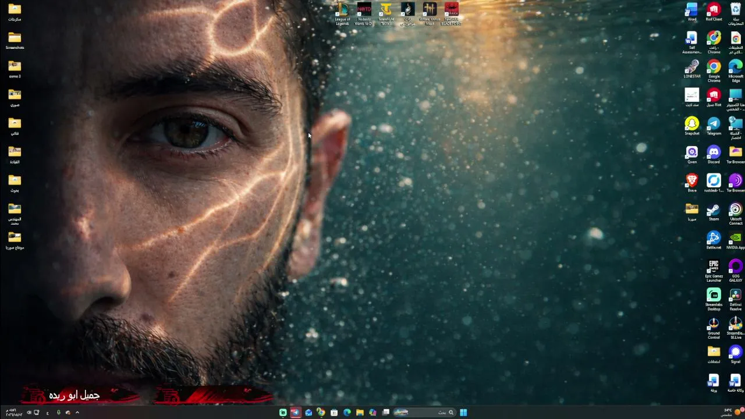Open the DaVinci Resolve shortcut
745x419 pixels.
[736, 299]
